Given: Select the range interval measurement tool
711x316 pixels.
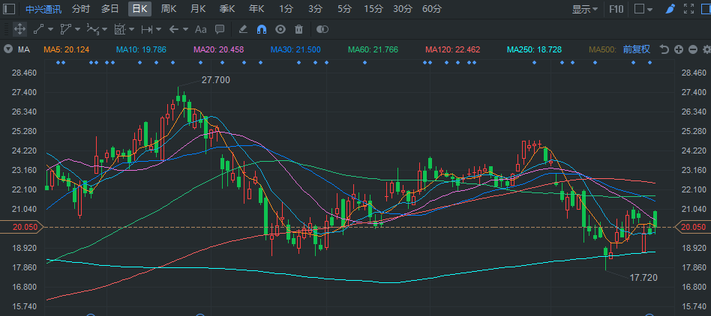Looking at the screenshot, I should click(x=147, y=29).
